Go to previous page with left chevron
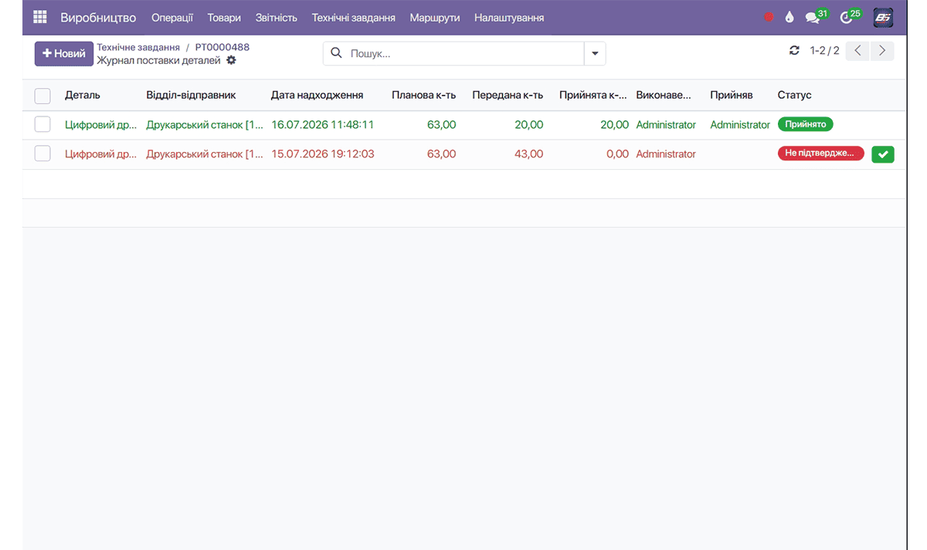Screen dimensions: 927x550 (857, 51)
